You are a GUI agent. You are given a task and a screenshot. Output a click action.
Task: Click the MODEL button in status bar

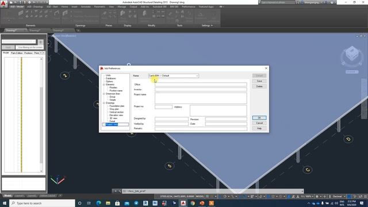200,197
